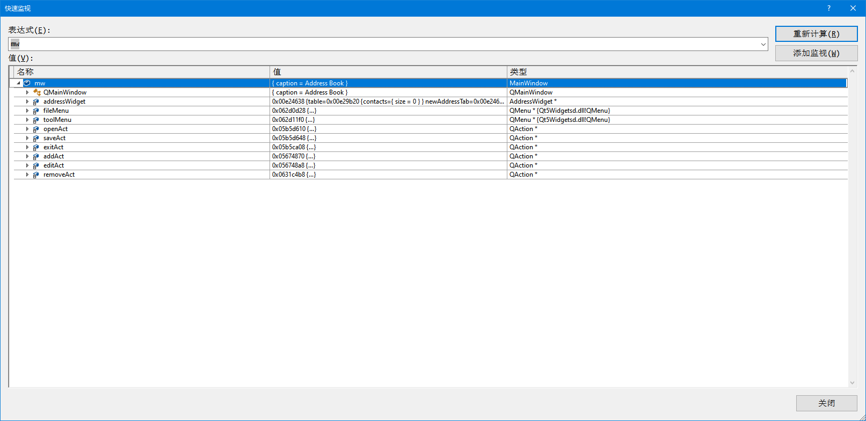Viewport: 866px width, 421px height.
Task: Click the addressWidget field icon
Action: click(36, 101)
